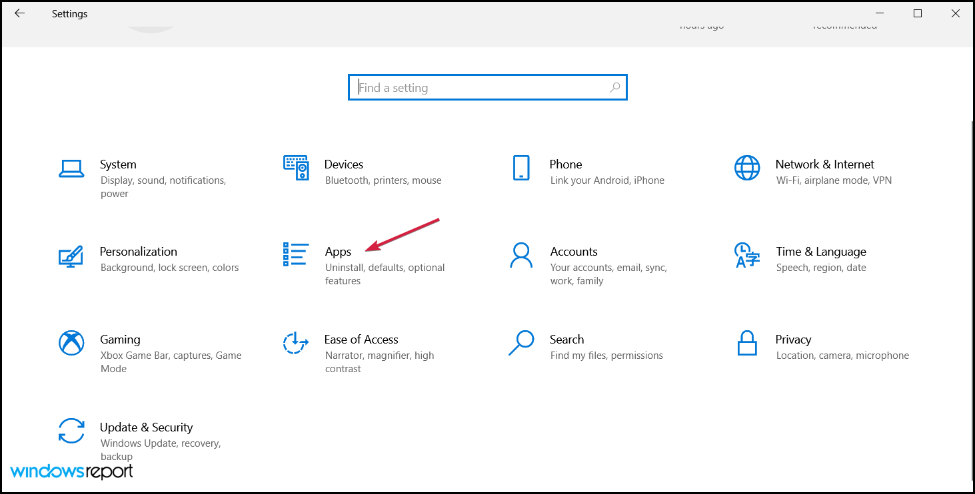
Task: Open the Update & Security title link
Action: [x=146, y=427]
